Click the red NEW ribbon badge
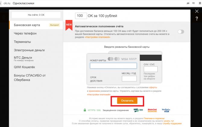This screenshot has width=202, height=127. [x=69, y=25]
